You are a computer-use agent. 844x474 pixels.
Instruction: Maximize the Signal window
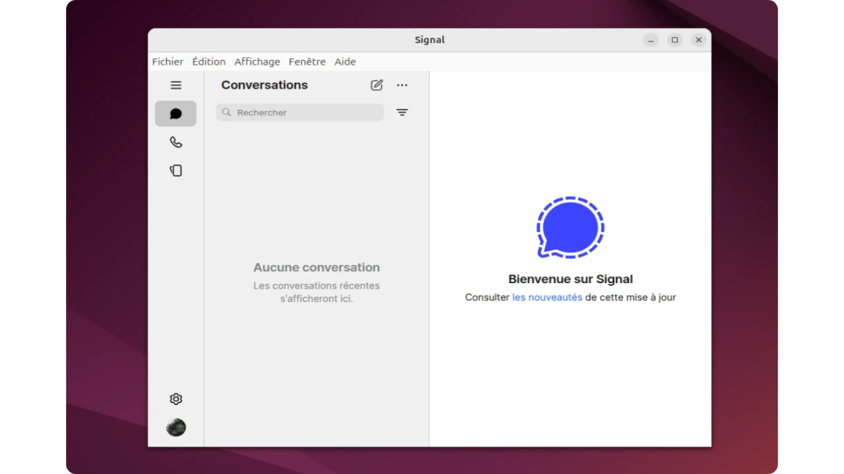[675, 40]
